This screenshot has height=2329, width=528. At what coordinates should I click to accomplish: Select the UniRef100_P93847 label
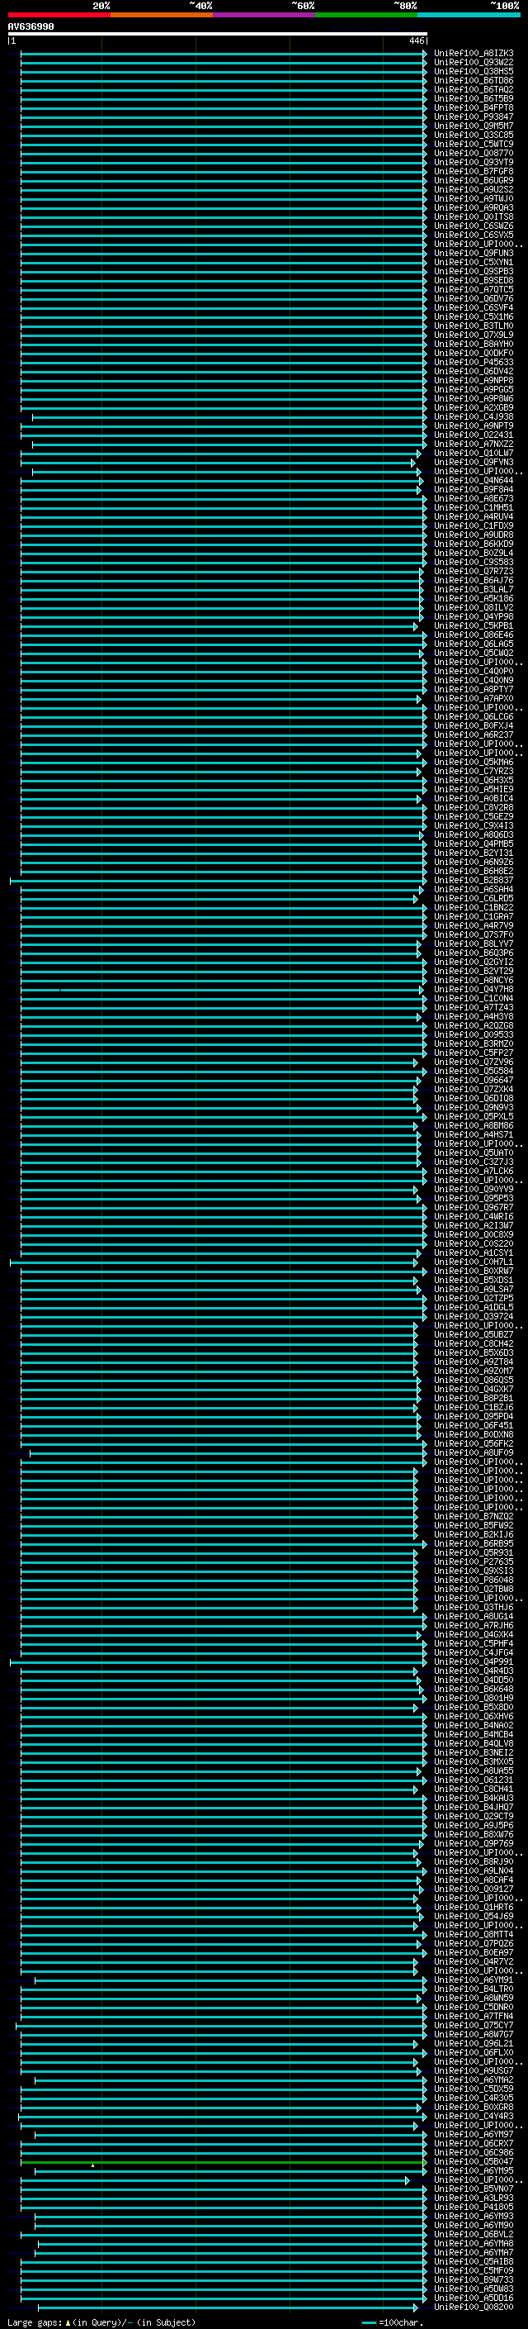(x=473, y=116)
